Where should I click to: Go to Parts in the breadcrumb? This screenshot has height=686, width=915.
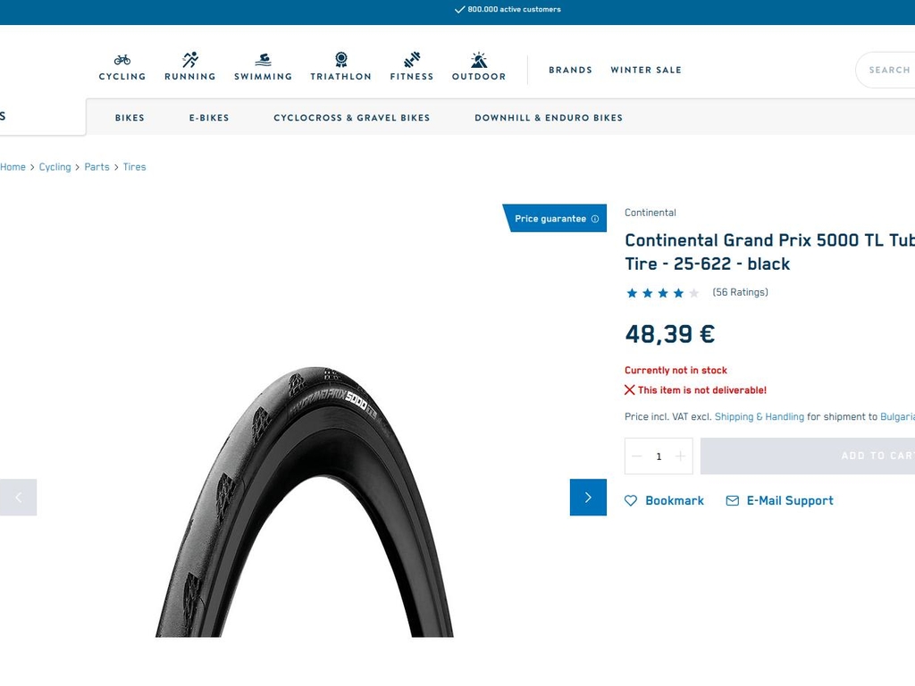click(x=97, y=167)
